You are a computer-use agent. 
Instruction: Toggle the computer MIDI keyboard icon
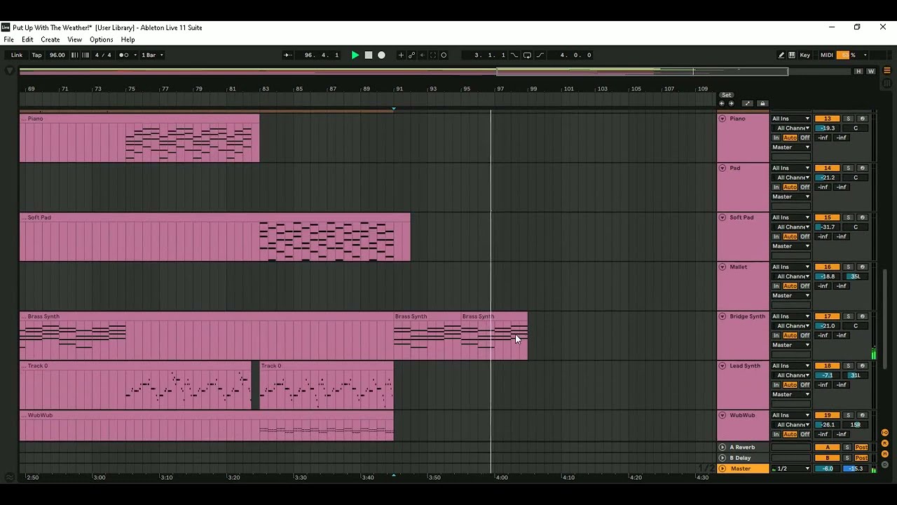(x=792, y=55)
